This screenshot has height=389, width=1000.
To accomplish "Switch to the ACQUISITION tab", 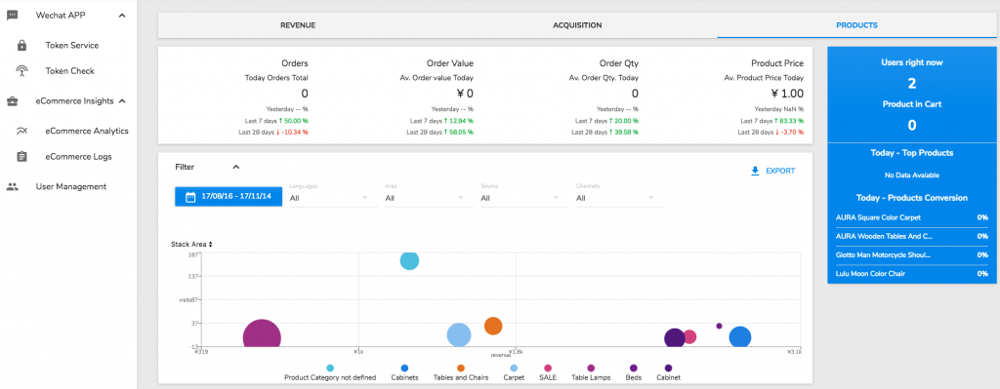I will pyautogui.click(x=577, y=25).
